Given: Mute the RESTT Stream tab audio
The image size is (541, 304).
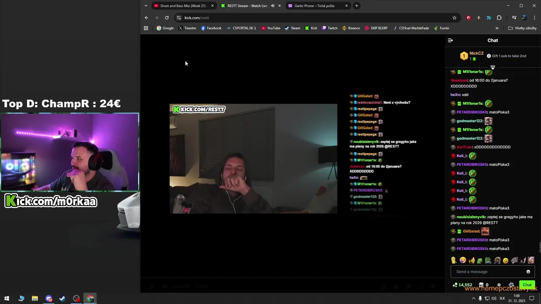Looking at the screenshot, I should (x=273, y=6).
